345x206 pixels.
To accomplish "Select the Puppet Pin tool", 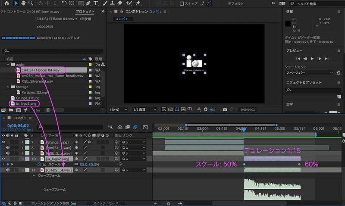I will pos(138,3).
